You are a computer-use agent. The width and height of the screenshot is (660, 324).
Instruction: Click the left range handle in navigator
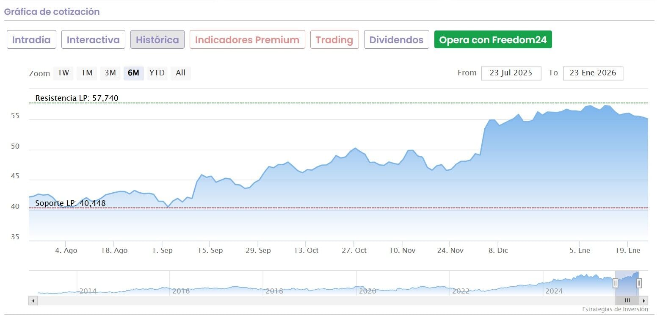tap(616, 283)
